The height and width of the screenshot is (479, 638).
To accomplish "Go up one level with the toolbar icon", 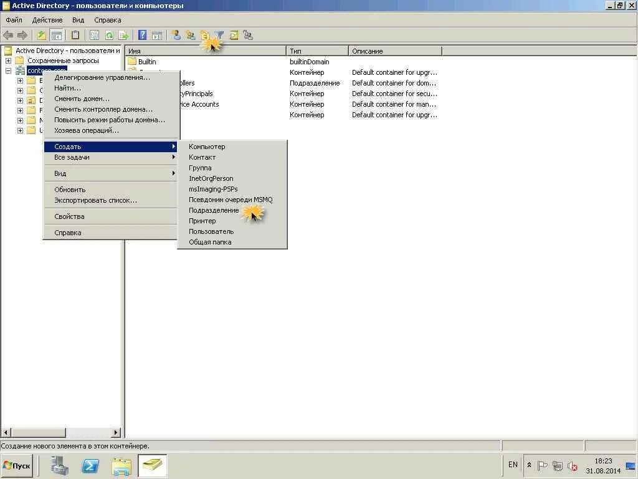I will pyautogui.click(x=41, y=36).
